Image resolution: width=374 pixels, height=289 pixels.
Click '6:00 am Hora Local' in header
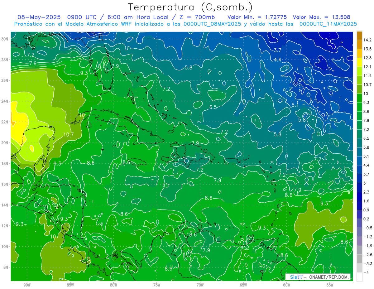pyautogui.click(x=138, y=17)
